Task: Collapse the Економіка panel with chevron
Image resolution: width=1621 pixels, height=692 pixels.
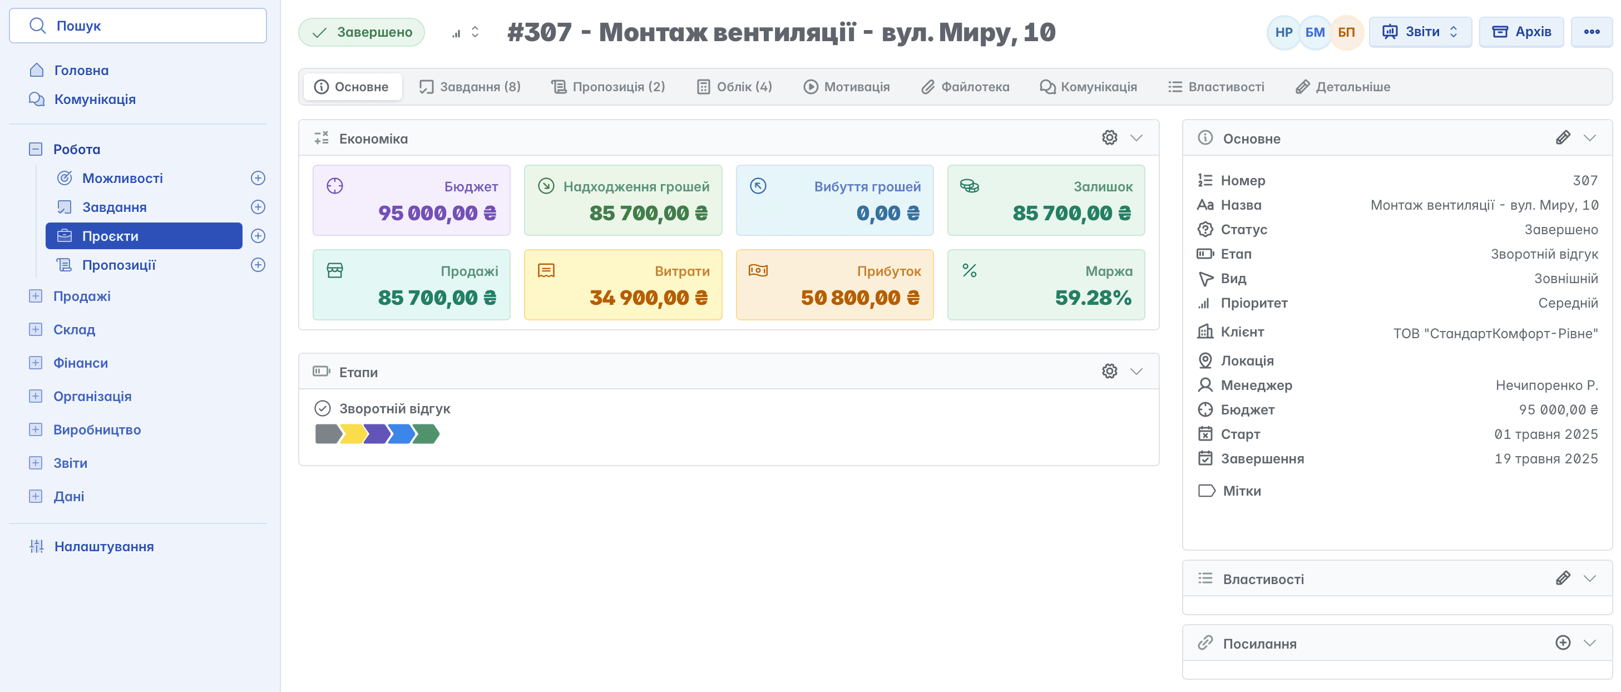Action: tap(1136, 138)
